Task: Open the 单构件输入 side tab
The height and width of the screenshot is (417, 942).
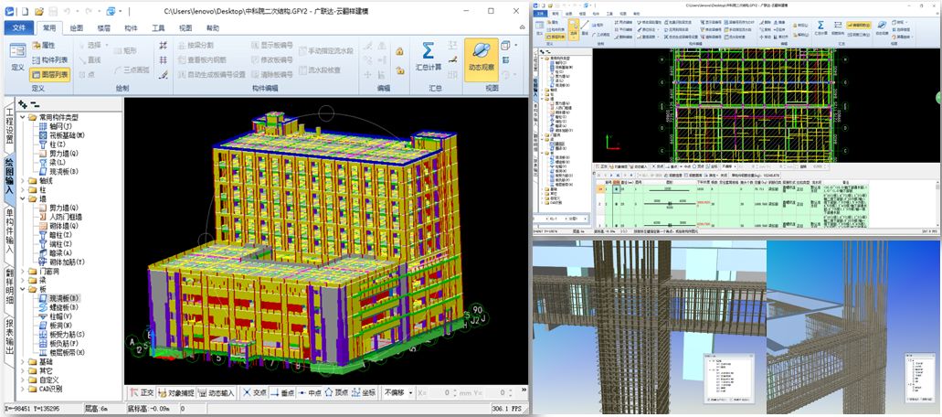Action: pos(10,230)
